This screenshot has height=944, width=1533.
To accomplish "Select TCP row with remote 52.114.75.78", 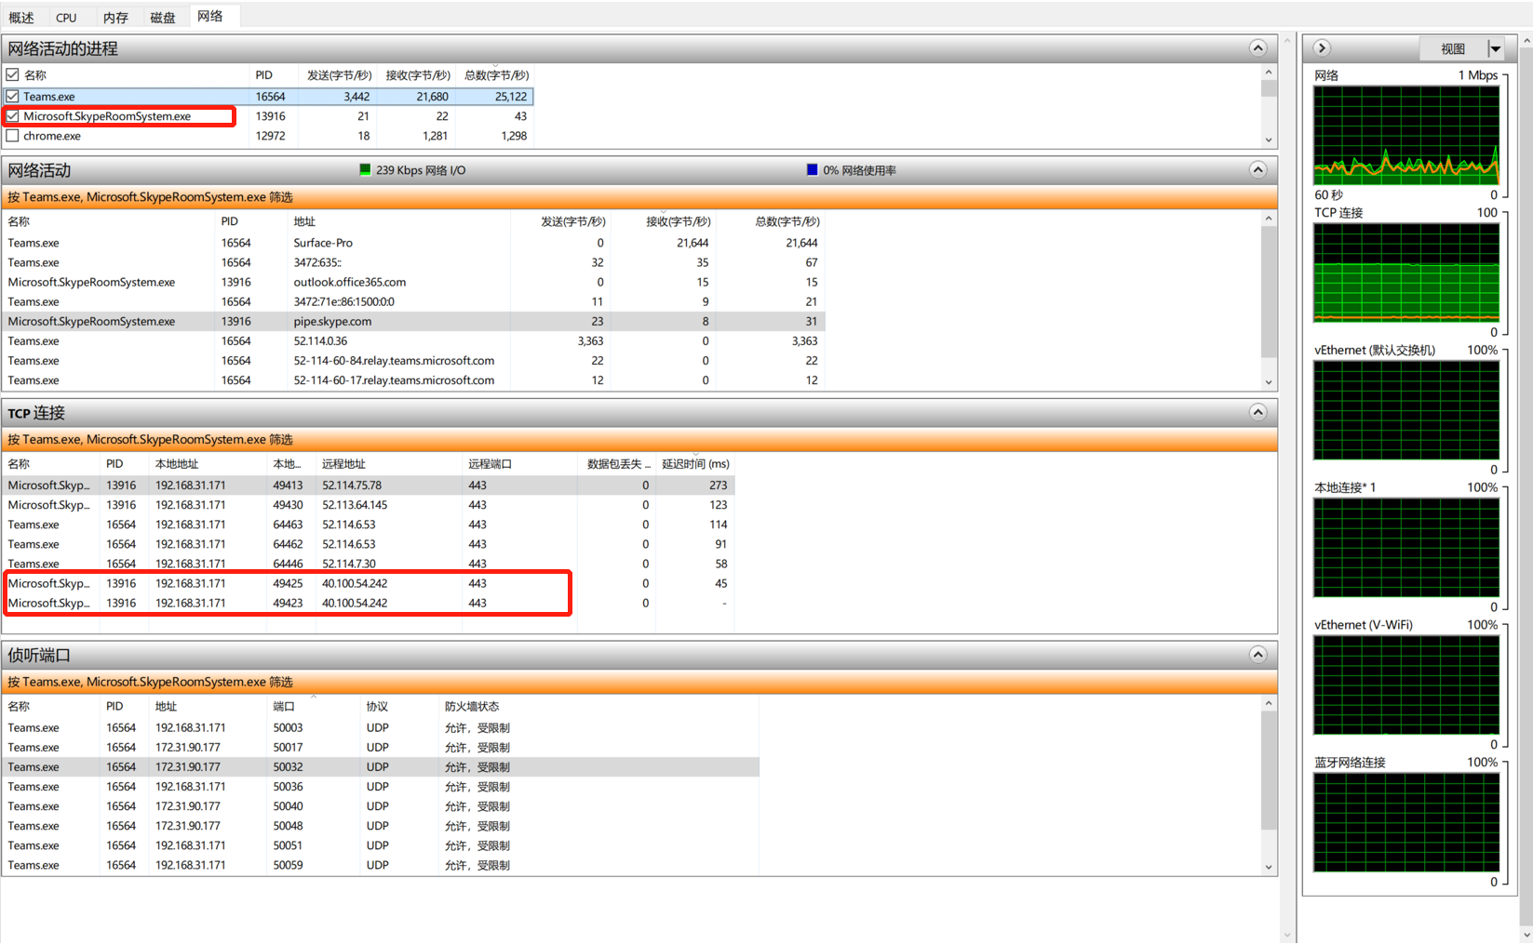I will point(369,485).
